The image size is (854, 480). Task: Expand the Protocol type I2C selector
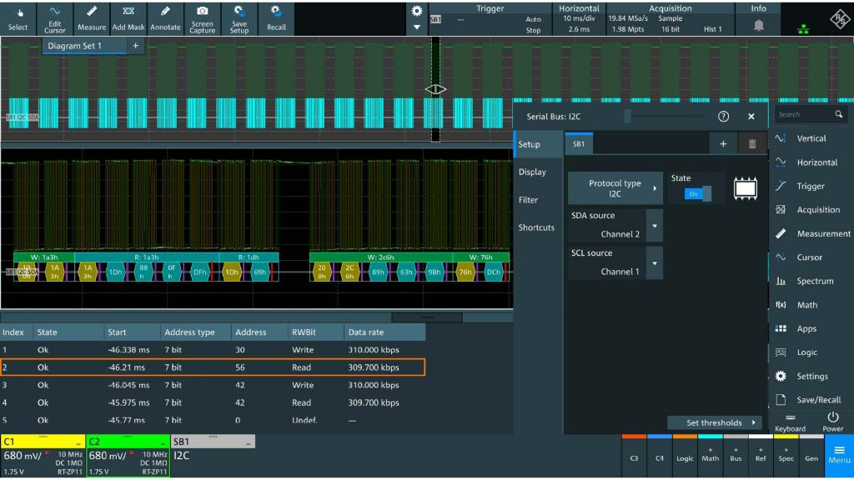615,187
